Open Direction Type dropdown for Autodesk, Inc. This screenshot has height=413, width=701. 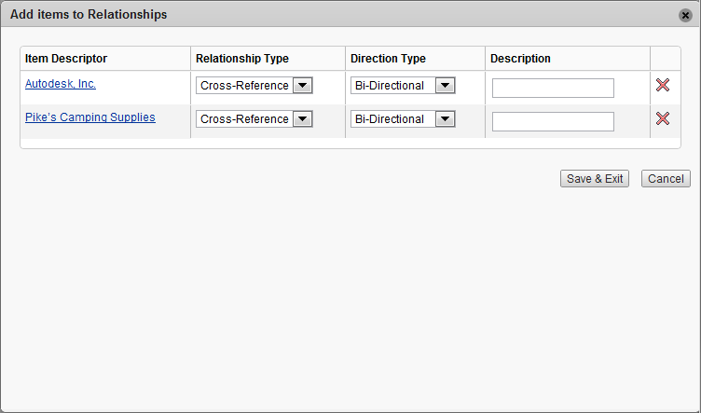click(x=403, y=86)
